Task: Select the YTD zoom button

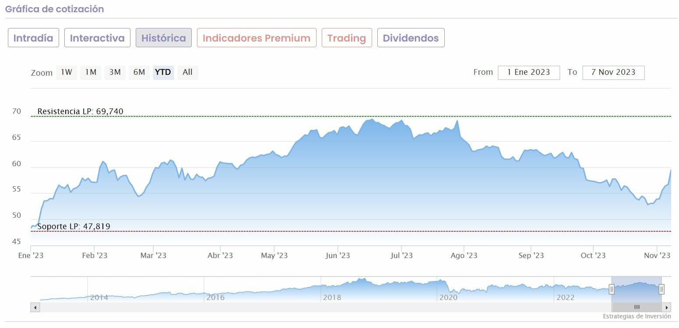Action: pos(163,72)
